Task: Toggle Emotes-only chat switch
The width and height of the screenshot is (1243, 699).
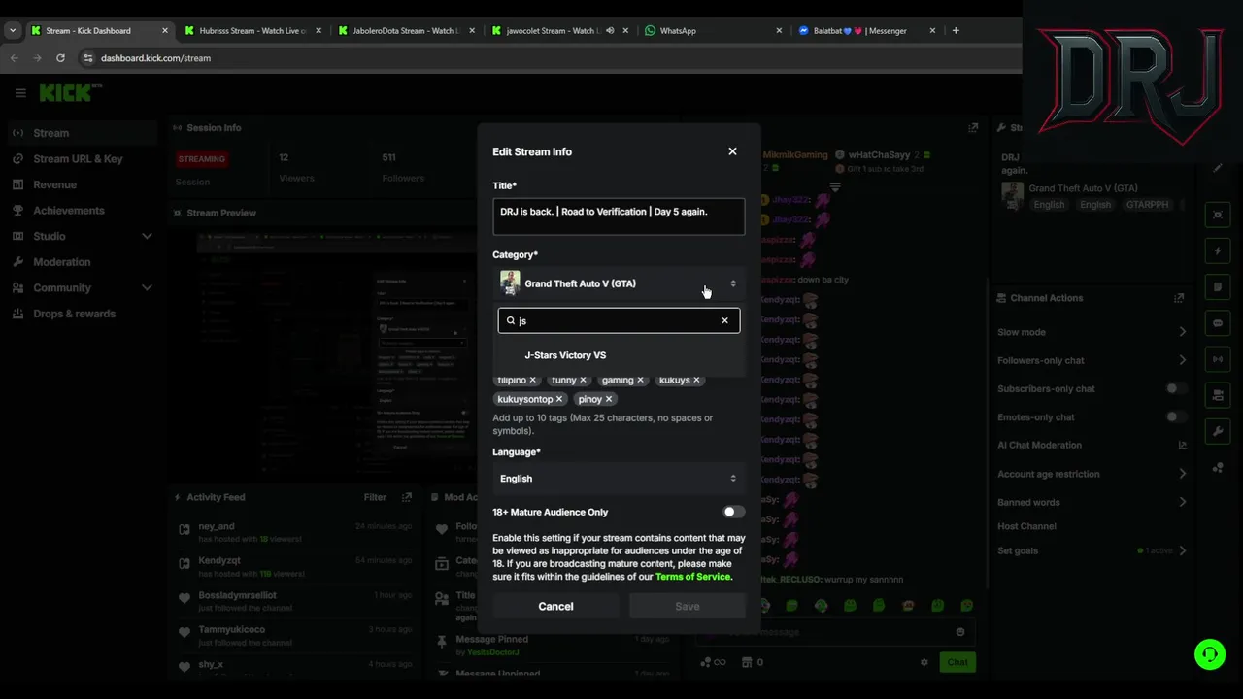Action: click(1175, 417)
